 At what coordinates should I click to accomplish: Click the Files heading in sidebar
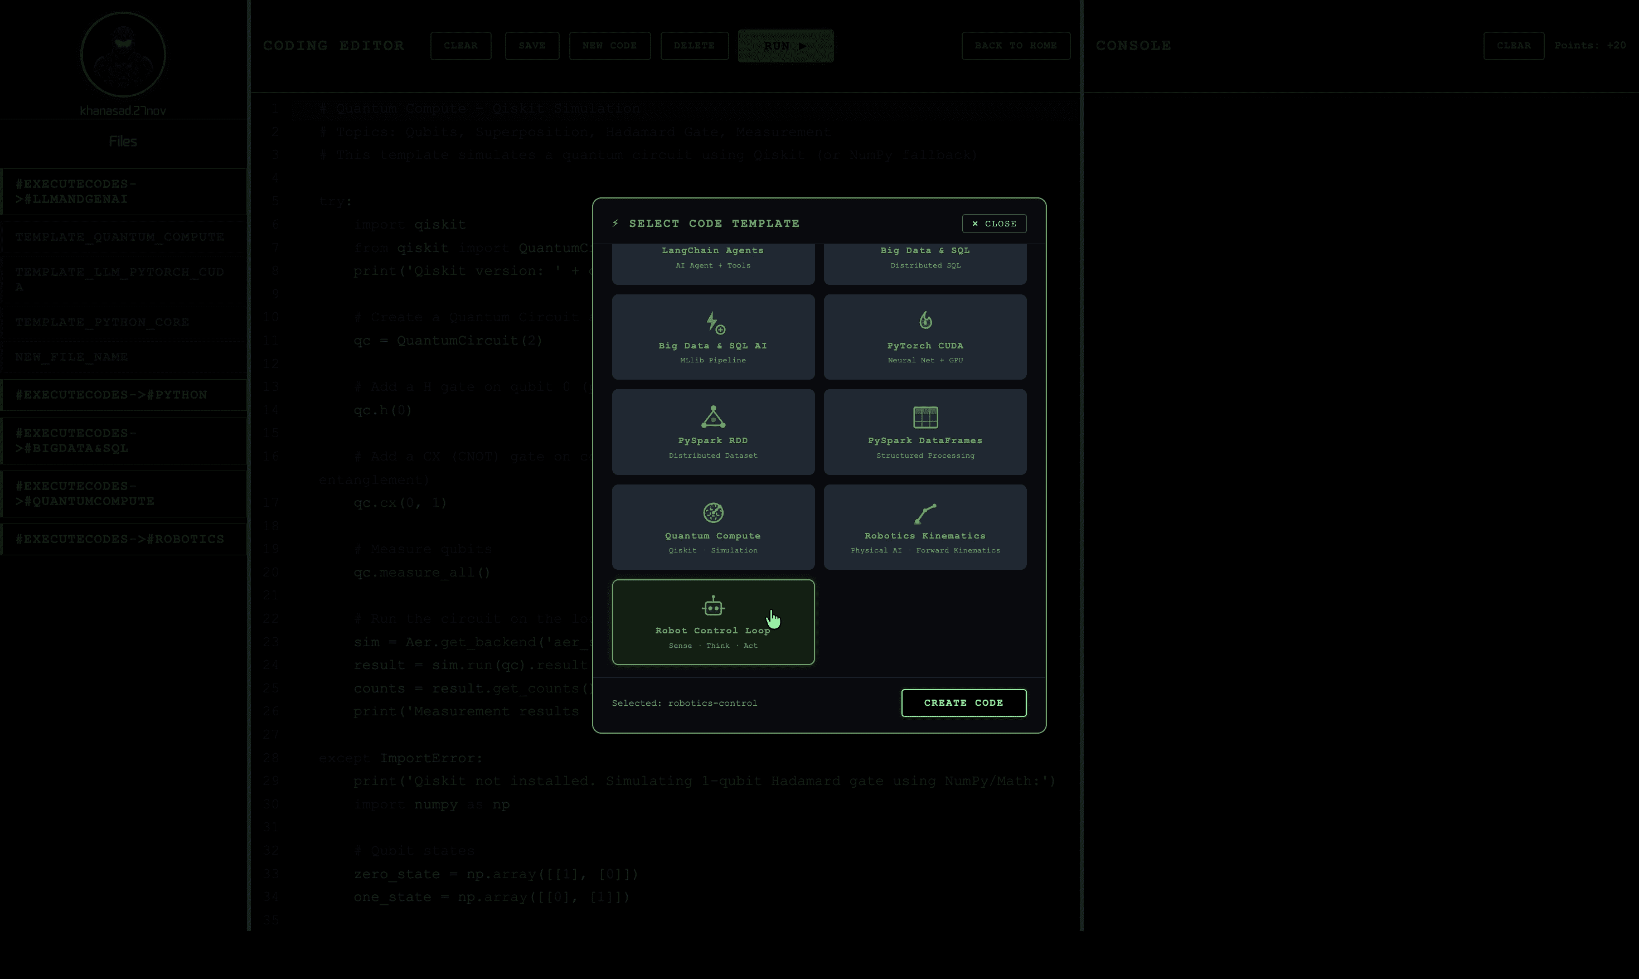click(123, 141)
